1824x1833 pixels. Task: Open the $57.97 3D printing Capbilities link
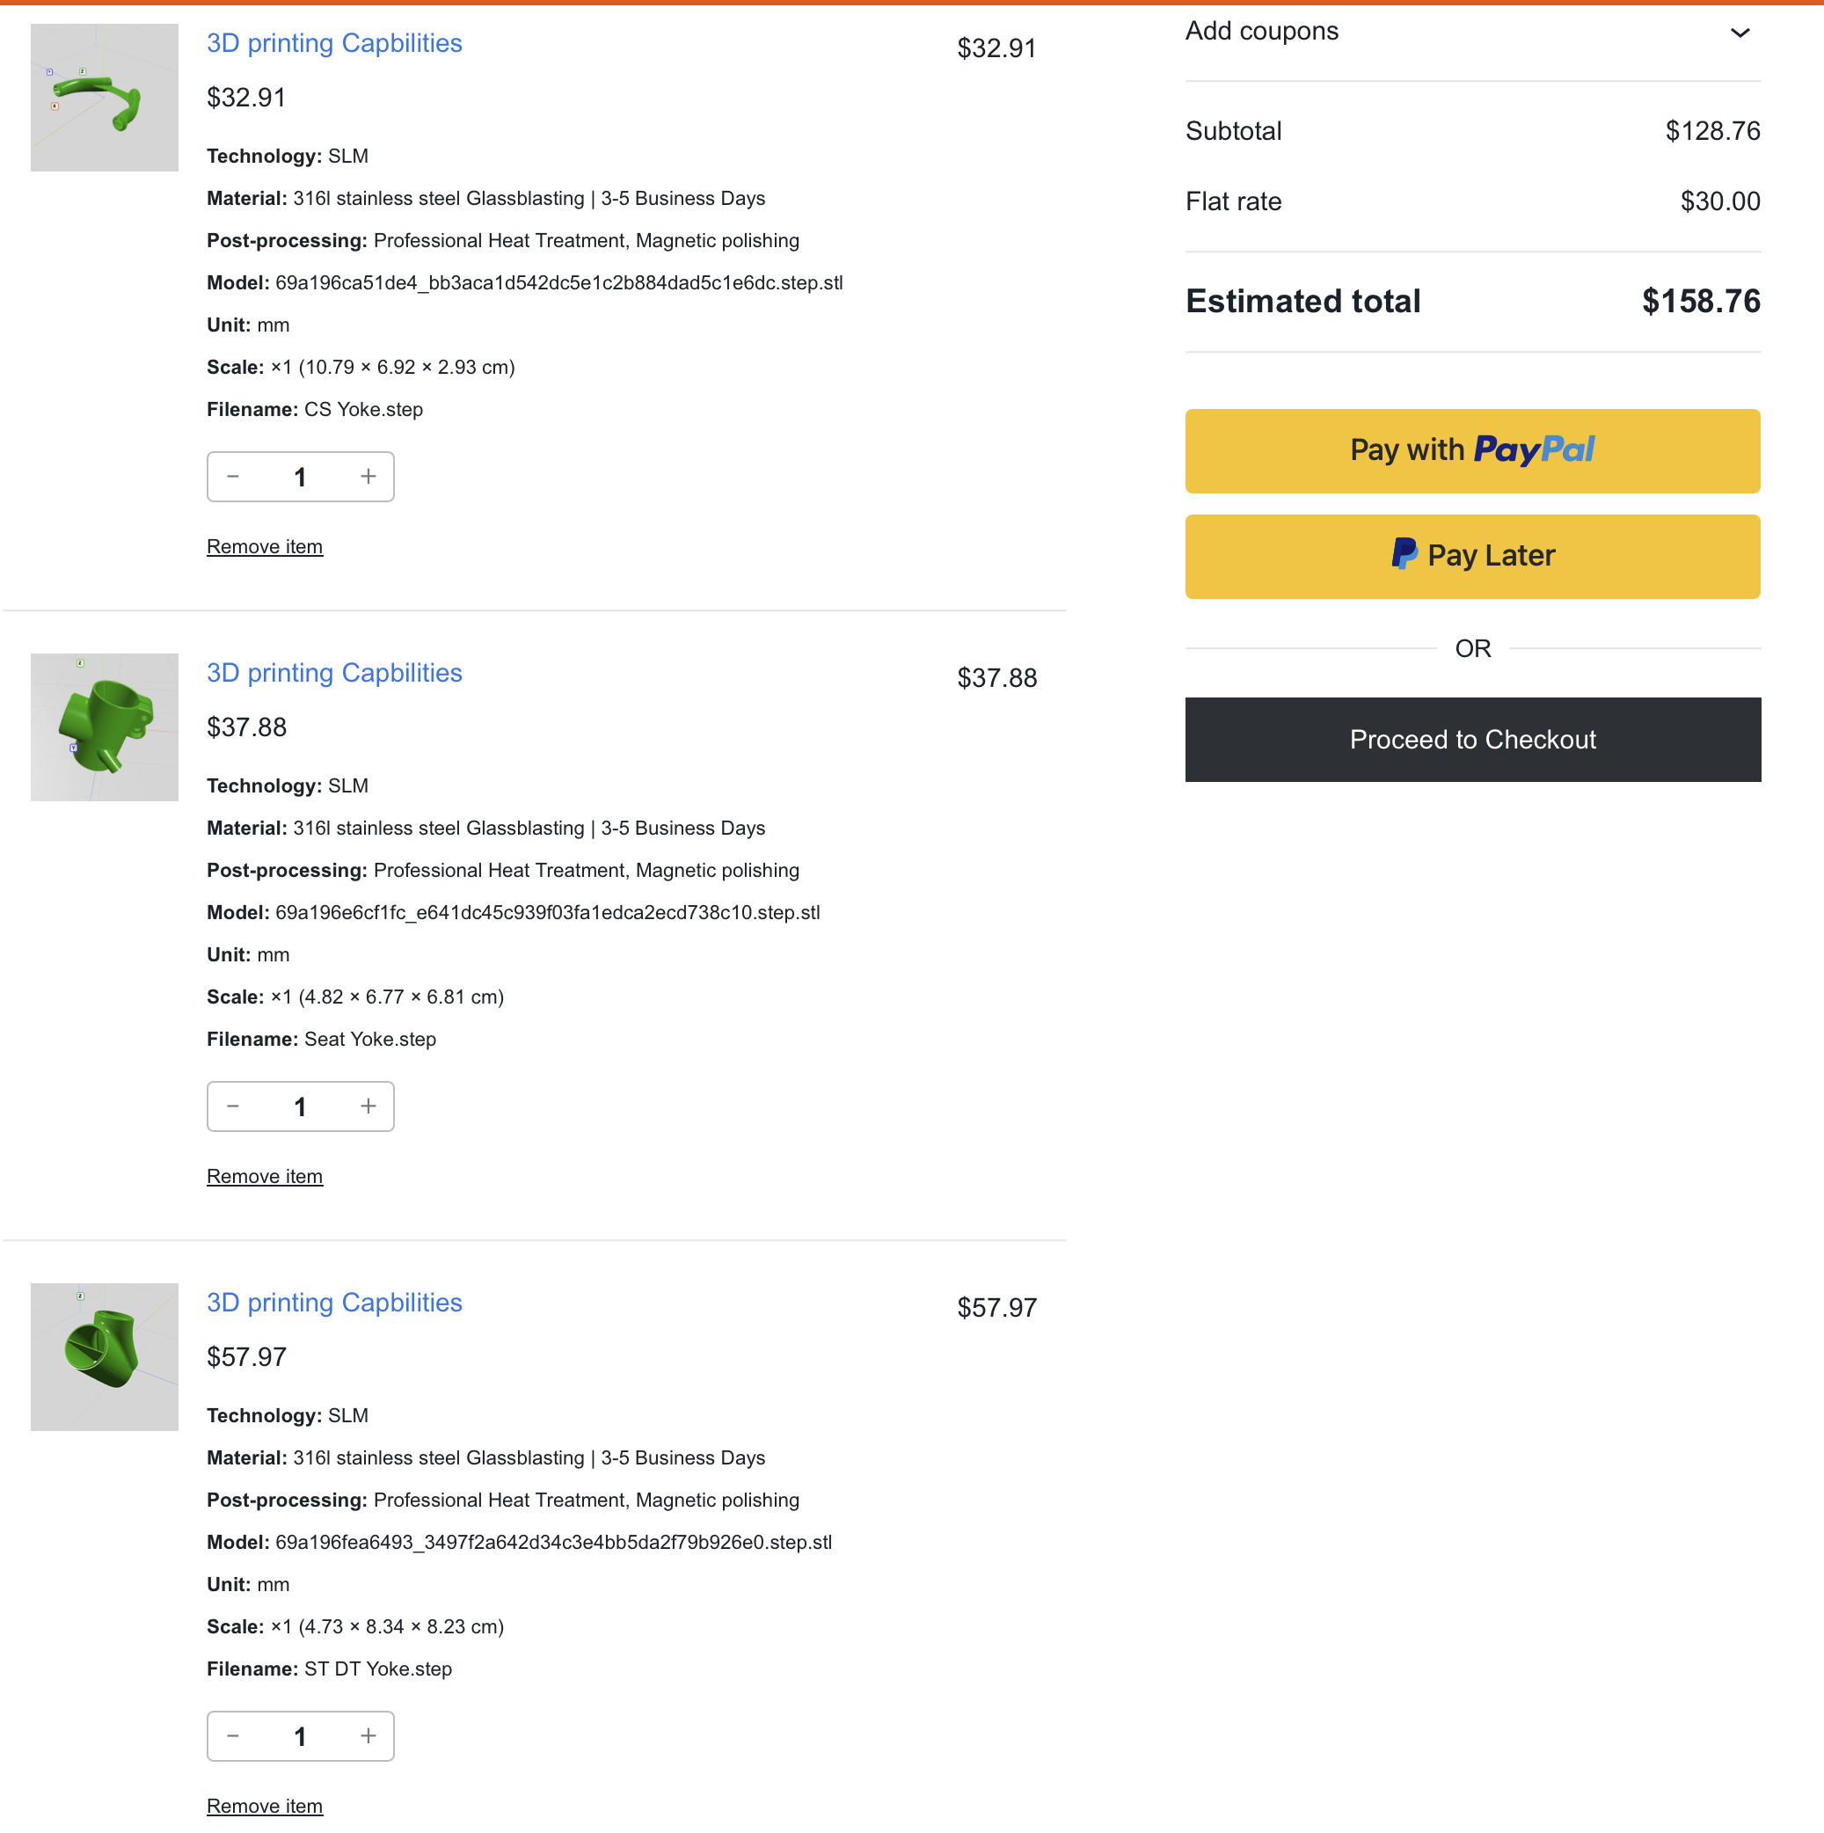pos(334,1303)
